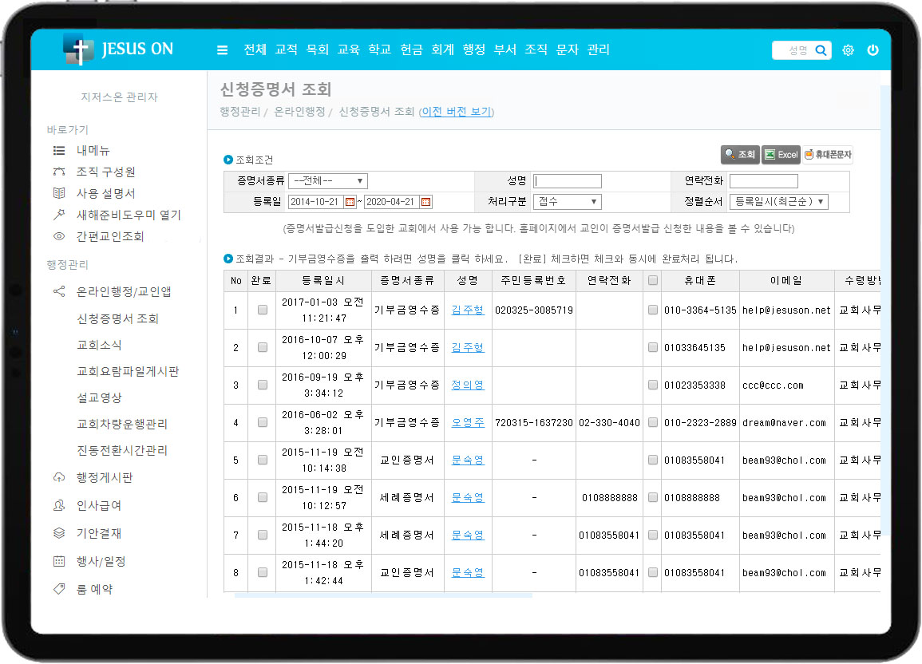Open the hamburger menu icon
The height and width of the screenshot is (664, 922).
[x=222, y=50]
